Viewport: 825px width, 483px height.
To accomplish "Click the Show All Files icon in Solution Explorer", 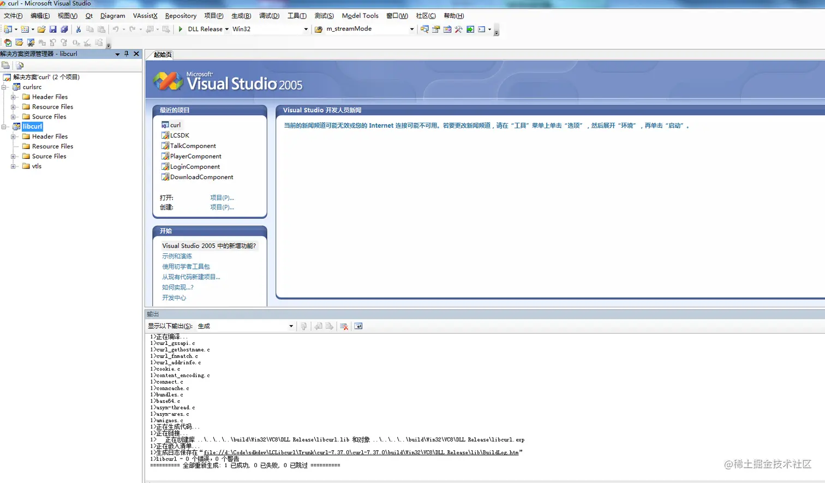I will 20,65.
